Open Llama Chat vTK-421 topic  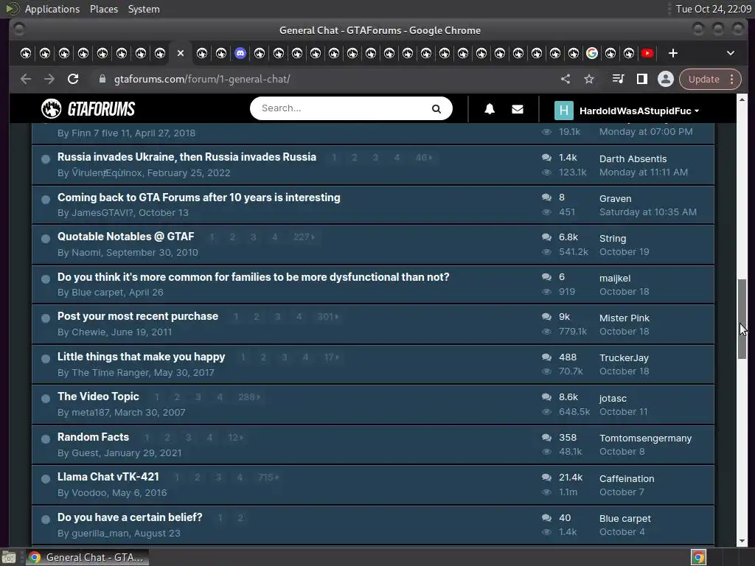(108, 477)
